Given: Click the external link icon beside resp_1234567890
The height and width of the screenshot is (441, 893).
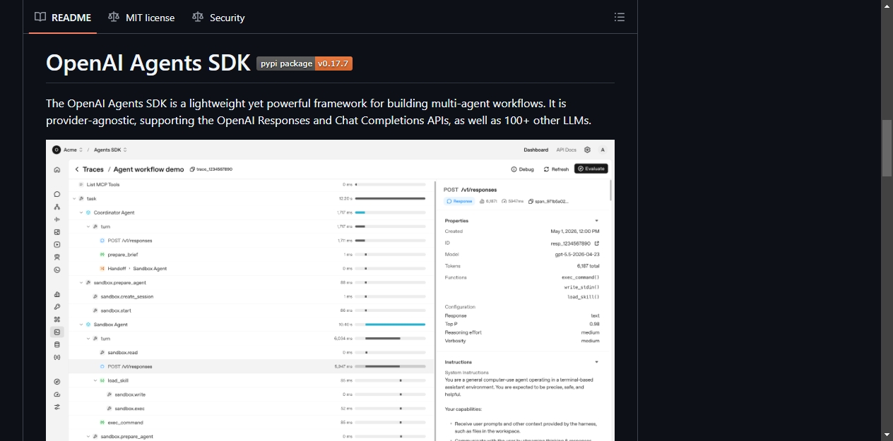Looking at the screenshot, I should (597, 243).
